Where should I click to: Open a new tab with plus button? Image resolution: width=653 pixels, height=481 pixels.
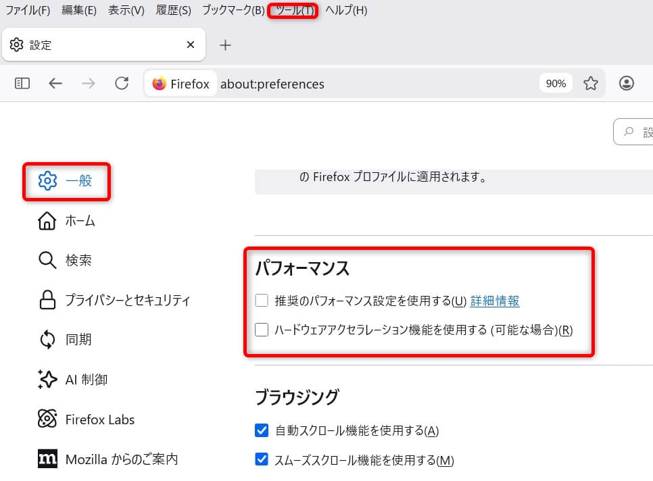click(226, 45)
